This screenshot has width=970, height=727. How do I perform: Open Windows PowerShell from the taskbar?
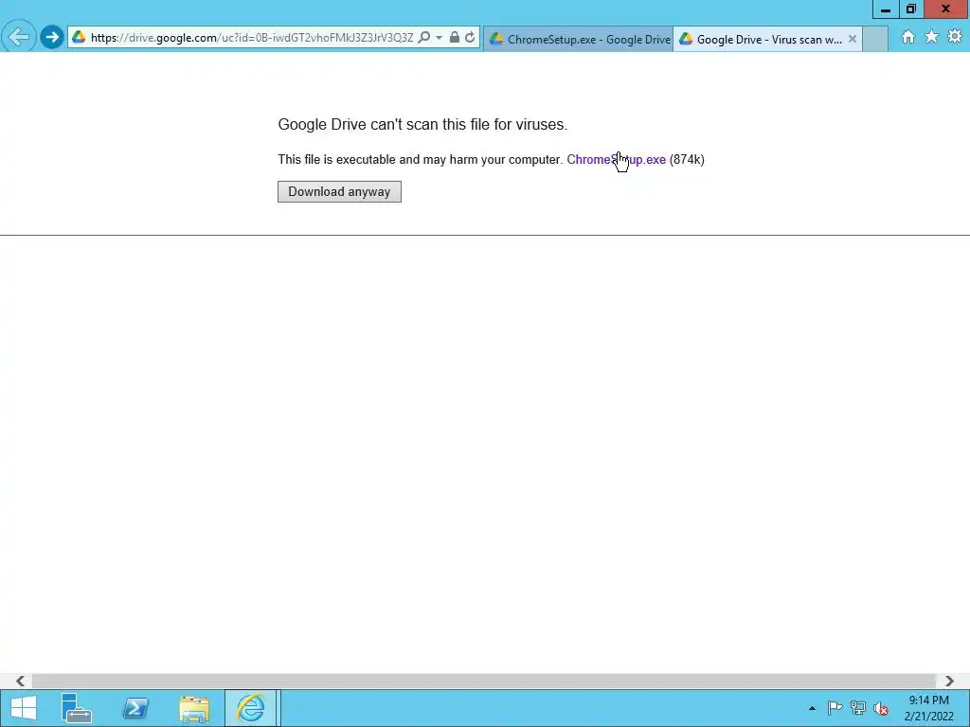(x=135, y=708)
